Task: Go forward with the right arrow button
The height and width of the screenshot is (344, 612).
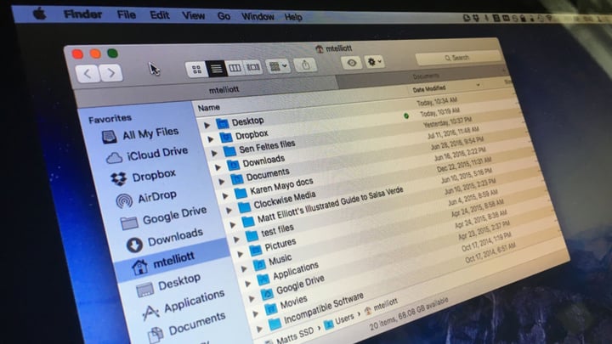Action: coord(111,73)
